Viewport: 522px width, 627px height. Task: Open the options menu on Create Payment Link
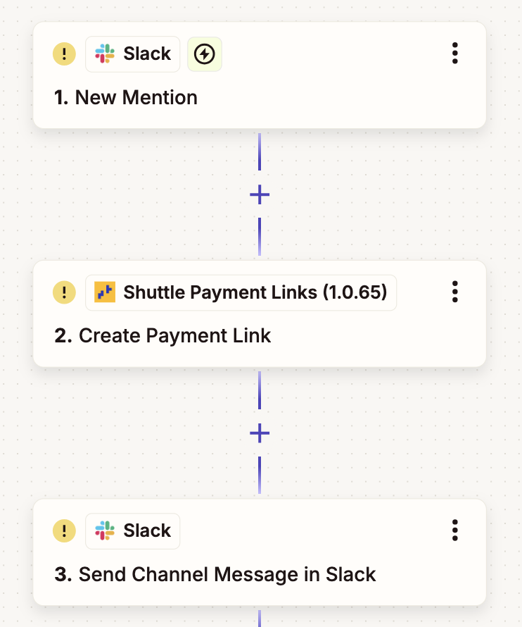click(455, 291)
